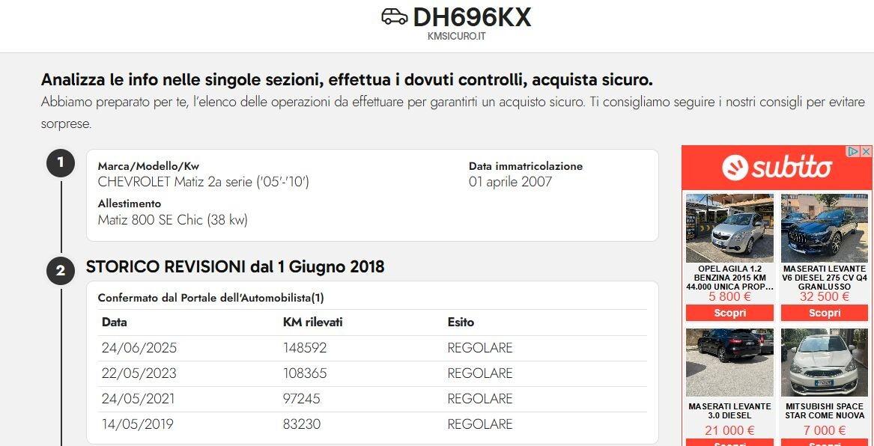874x446 pixels.
Task: Click the KMSICURO.IT site name
Action: point(457,36)
